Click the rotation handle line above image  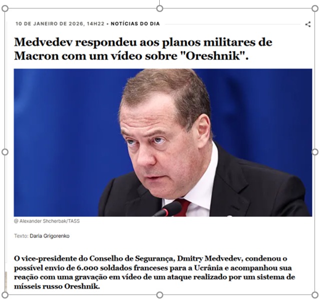pos(160,2)
